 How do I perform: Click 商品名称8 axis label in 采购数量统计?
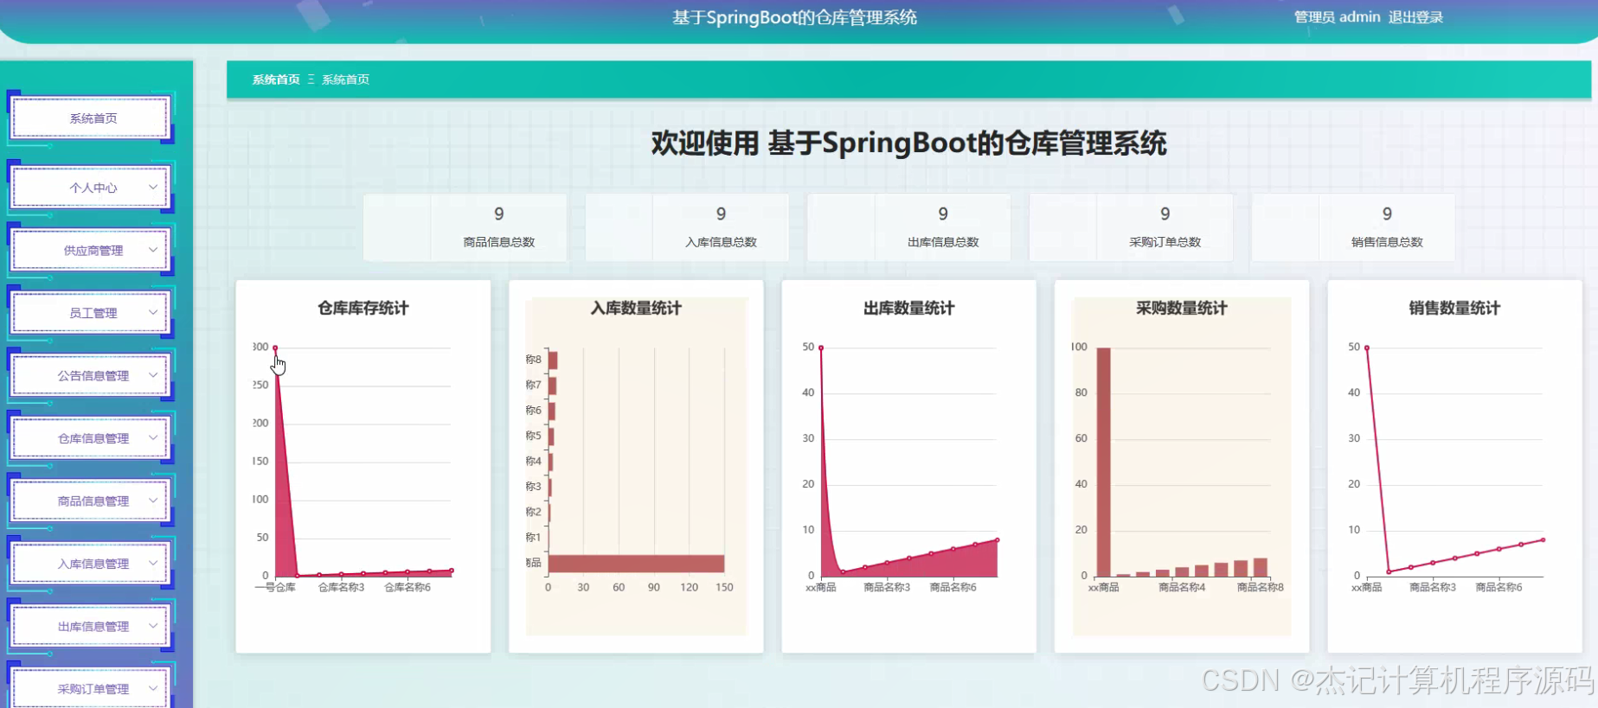pos(1261,587)
